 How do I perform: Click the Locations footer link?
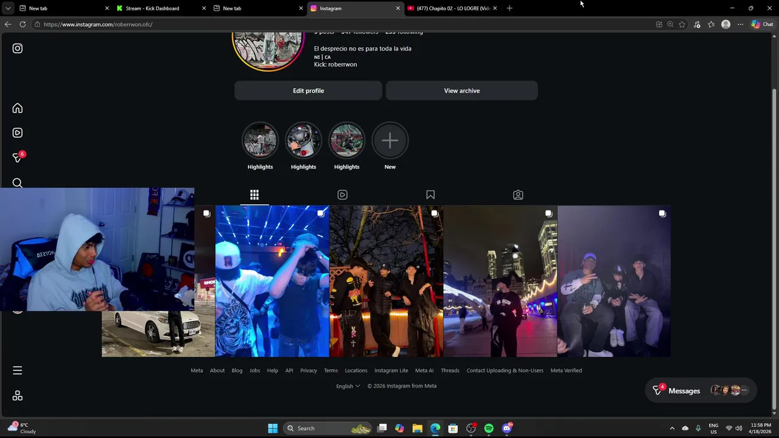[x=356, y=370]
